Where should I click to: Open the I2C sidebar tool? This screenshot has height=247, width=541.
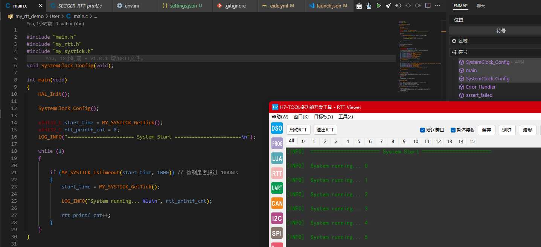click(277, 218)
